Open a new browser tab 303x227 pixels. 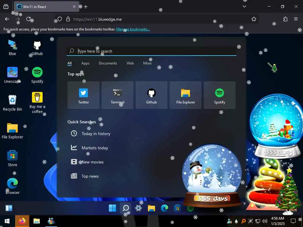point(86,7)
